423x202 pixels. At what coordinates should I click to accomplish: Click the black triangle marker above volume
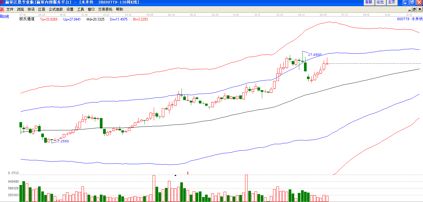175,175
